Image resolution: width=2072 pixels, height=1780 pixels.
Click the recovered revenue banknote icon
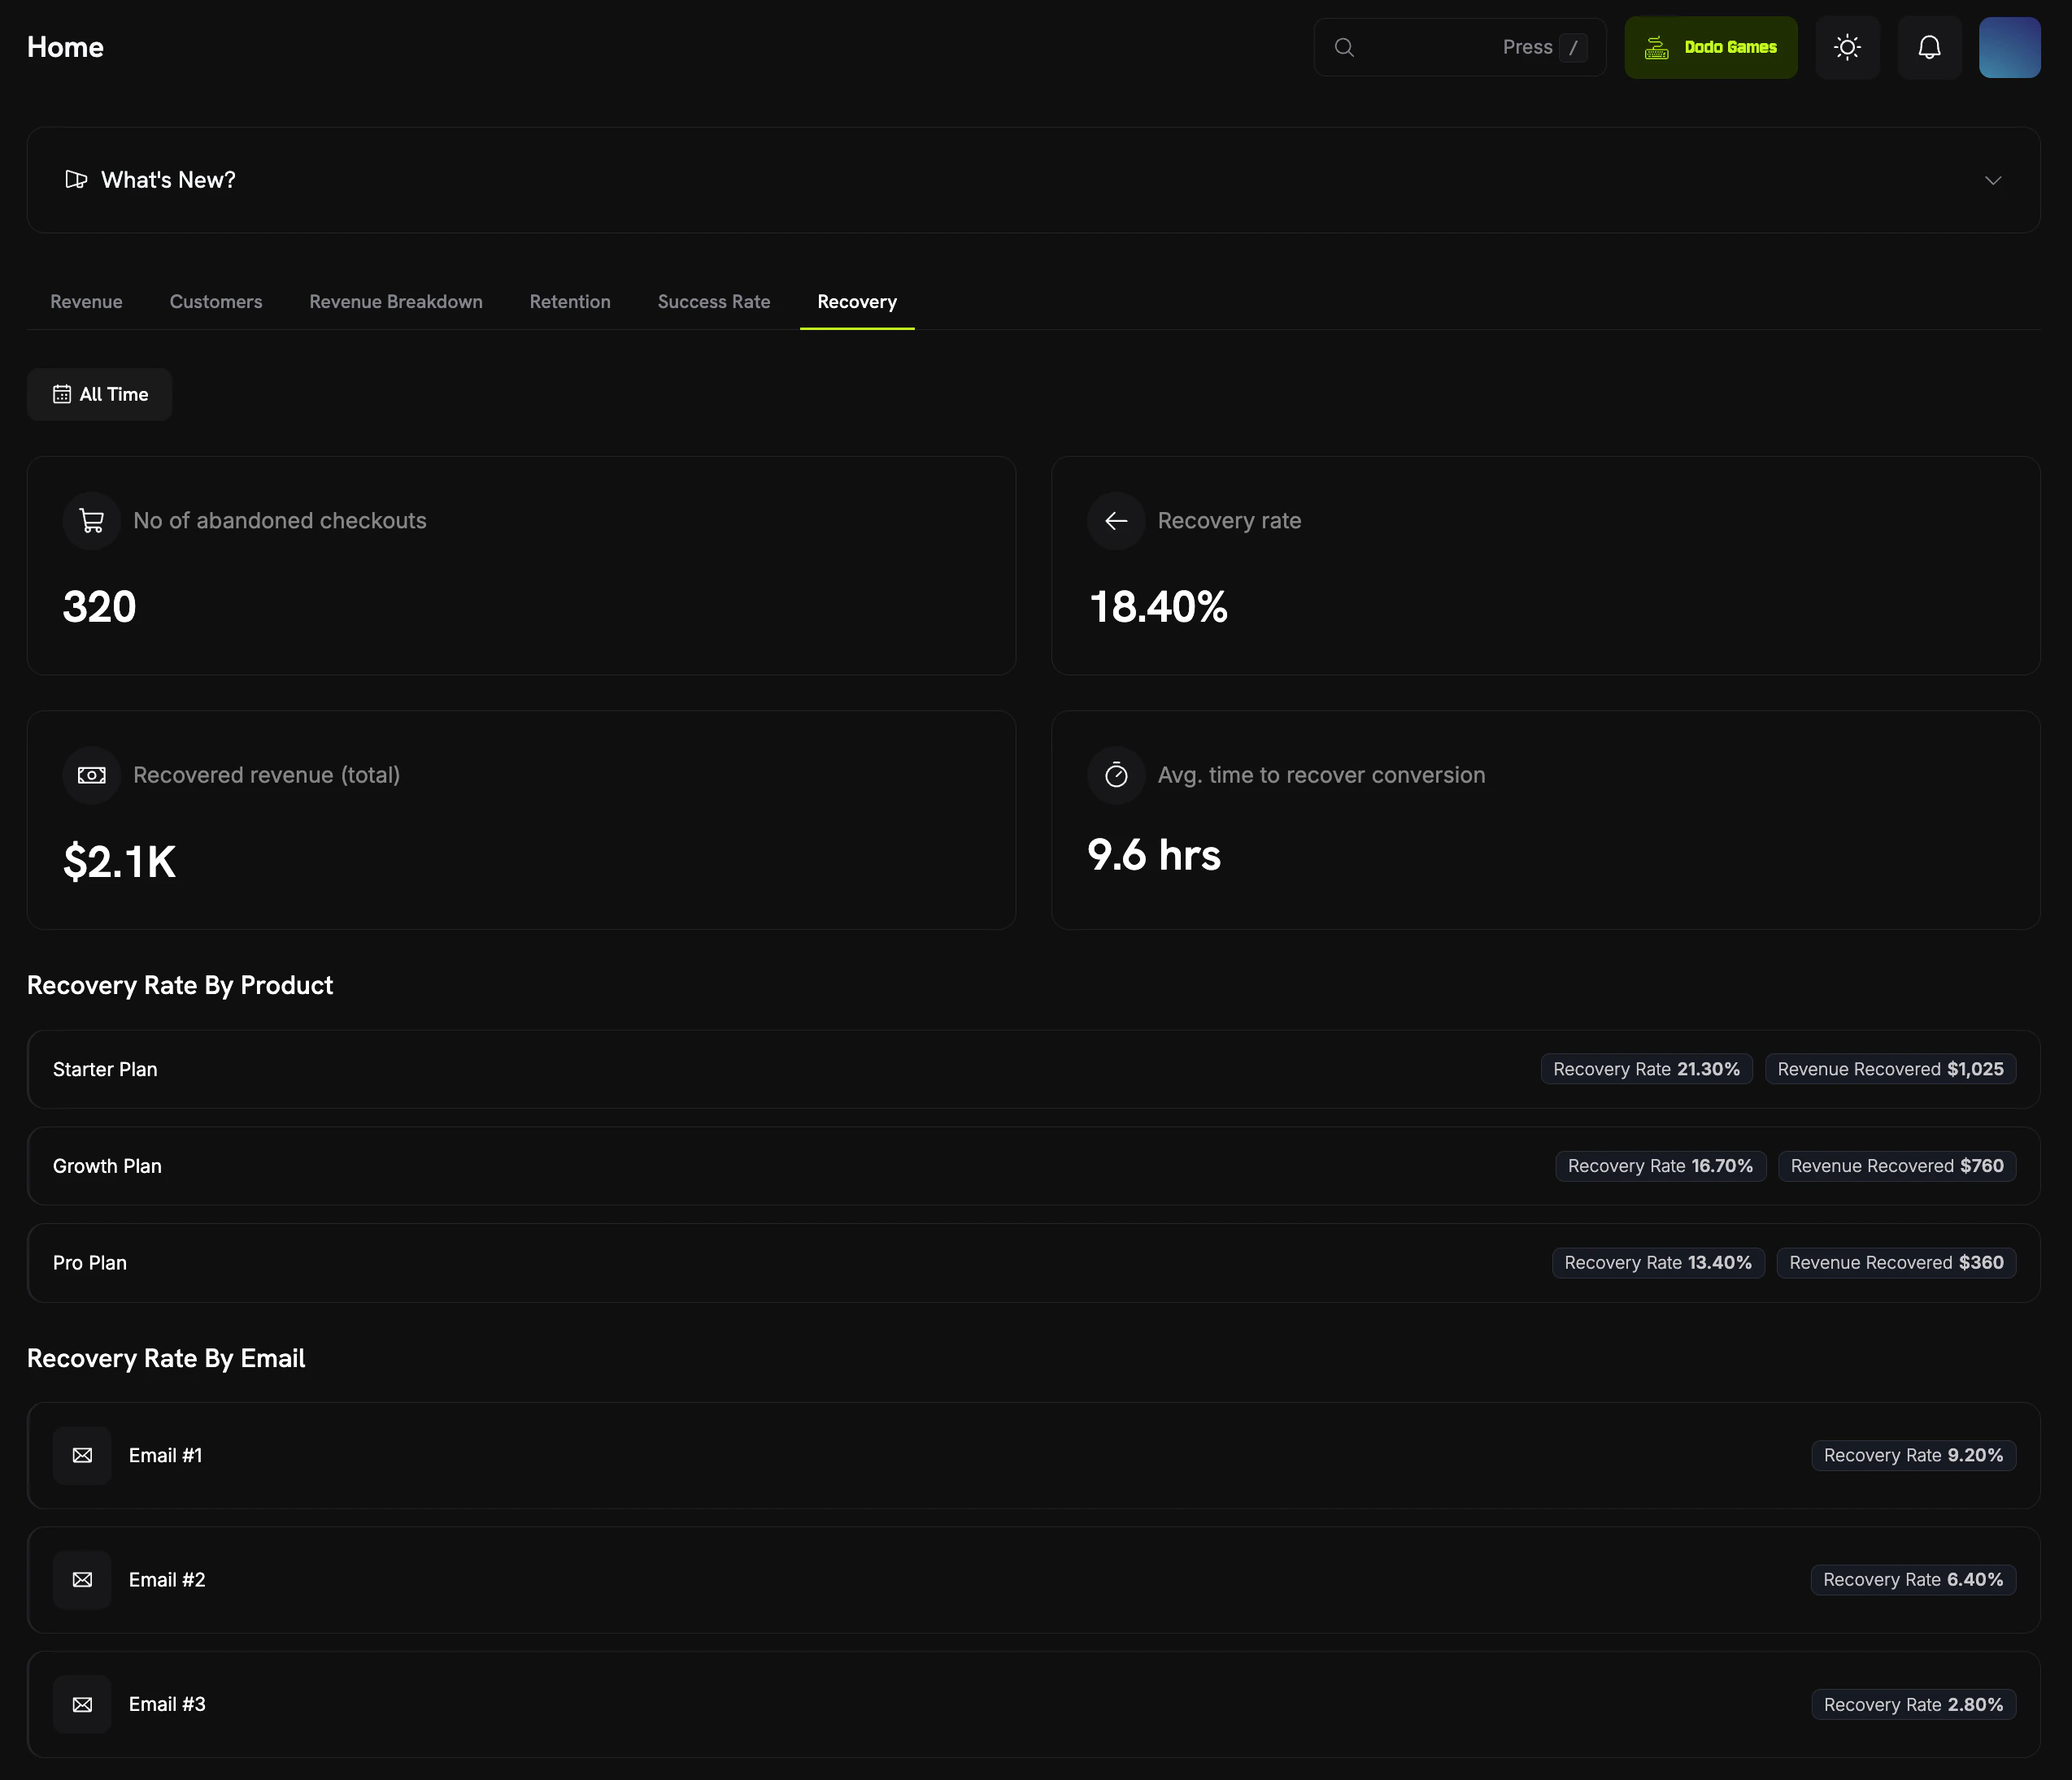[92, 775]
